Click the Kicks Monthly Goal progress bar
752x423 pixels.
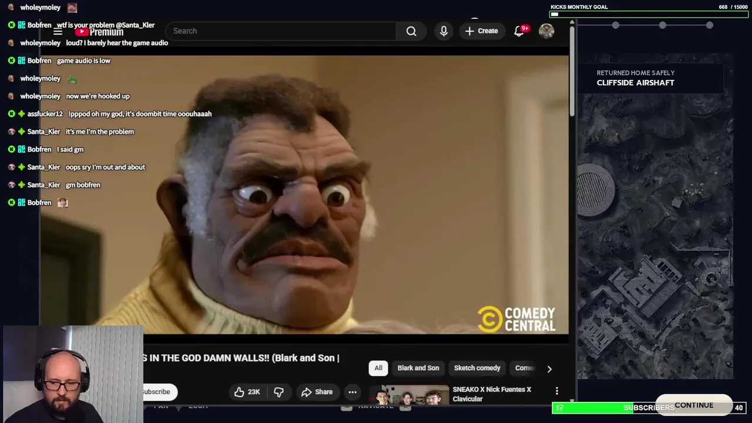click(x=648, y=14)
